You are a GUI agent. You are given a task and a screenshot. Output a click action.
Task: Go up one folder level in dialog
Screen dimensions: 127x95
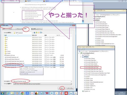click(37, 33)
